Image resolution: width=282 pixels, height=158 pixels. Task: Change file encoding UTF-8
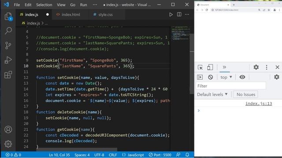(99, 155)
